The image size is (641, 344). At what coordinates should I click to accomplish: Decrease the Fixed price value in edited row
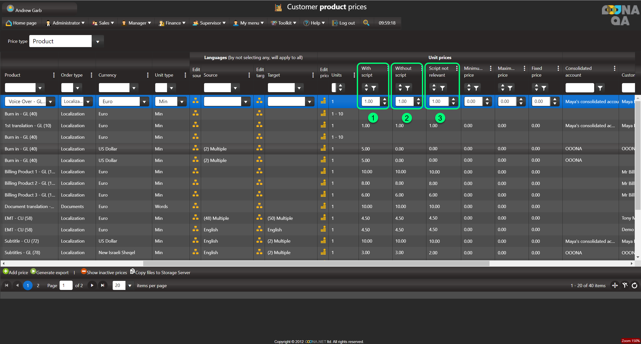point(555,103)
